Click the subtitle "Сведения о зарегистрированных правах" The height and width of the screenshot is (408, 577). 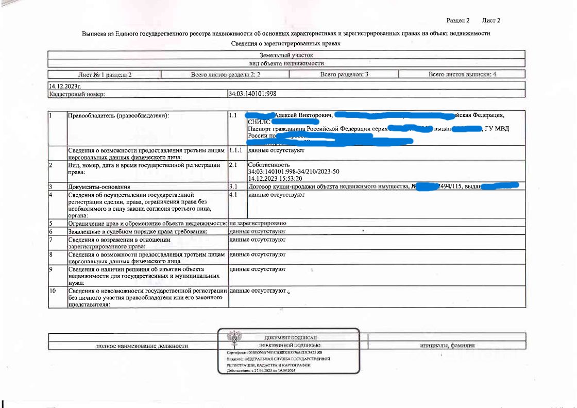point(286,43)
